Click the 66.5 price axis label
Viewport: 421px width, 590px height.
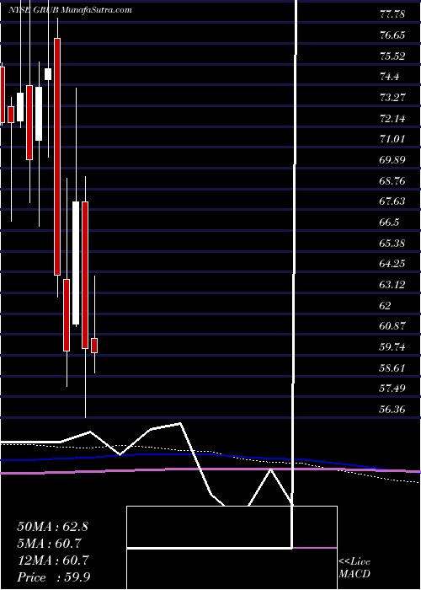tap(389, 223)
